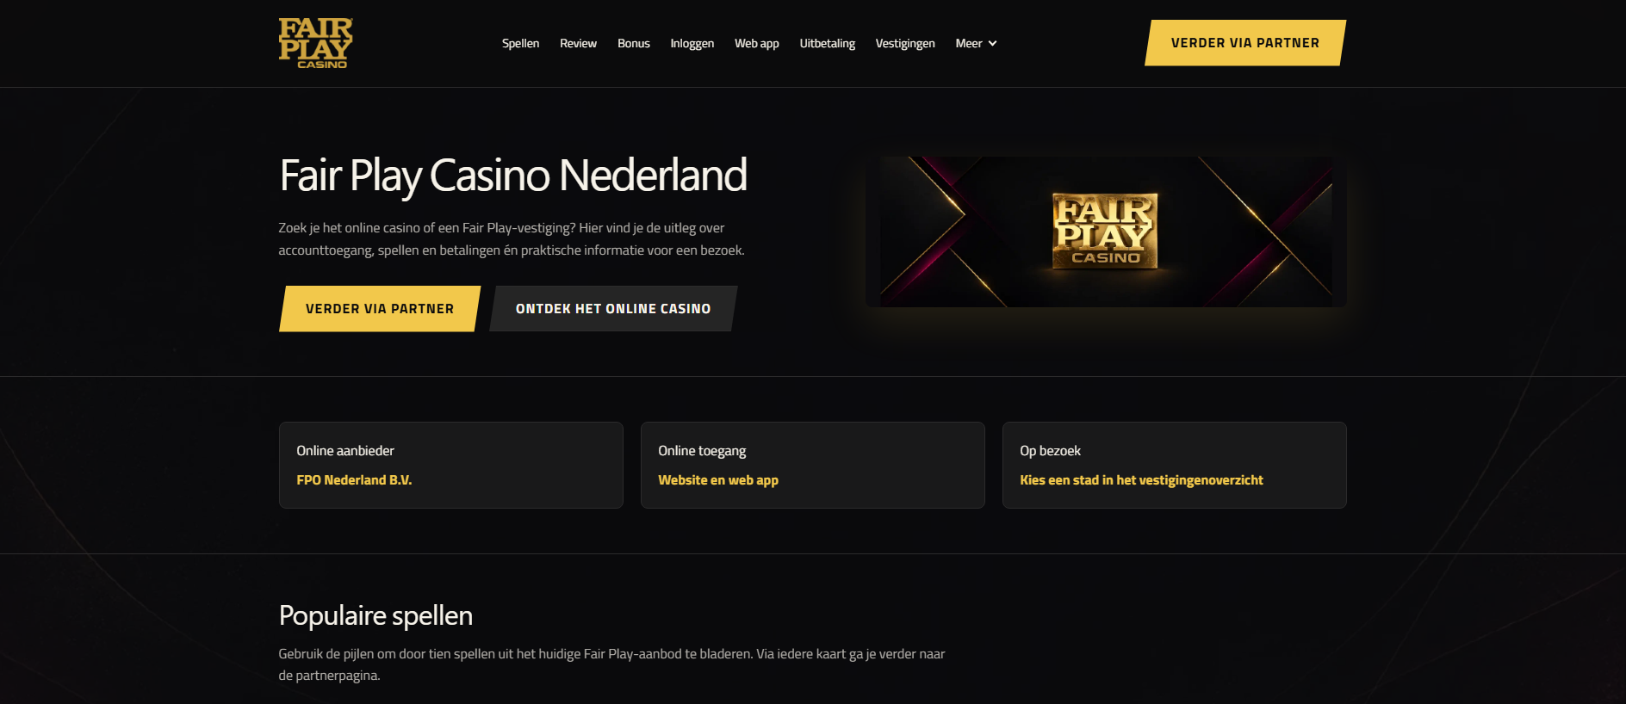Expand the Meer dropdown chevron

pos(992,43)
